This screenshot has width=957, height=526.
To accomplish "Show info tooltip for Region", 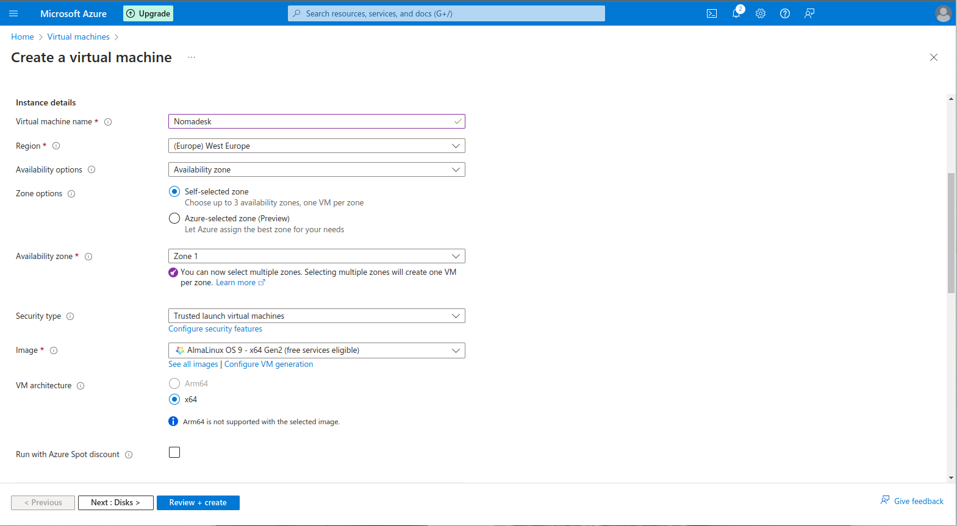I will (x=56, y=146).
